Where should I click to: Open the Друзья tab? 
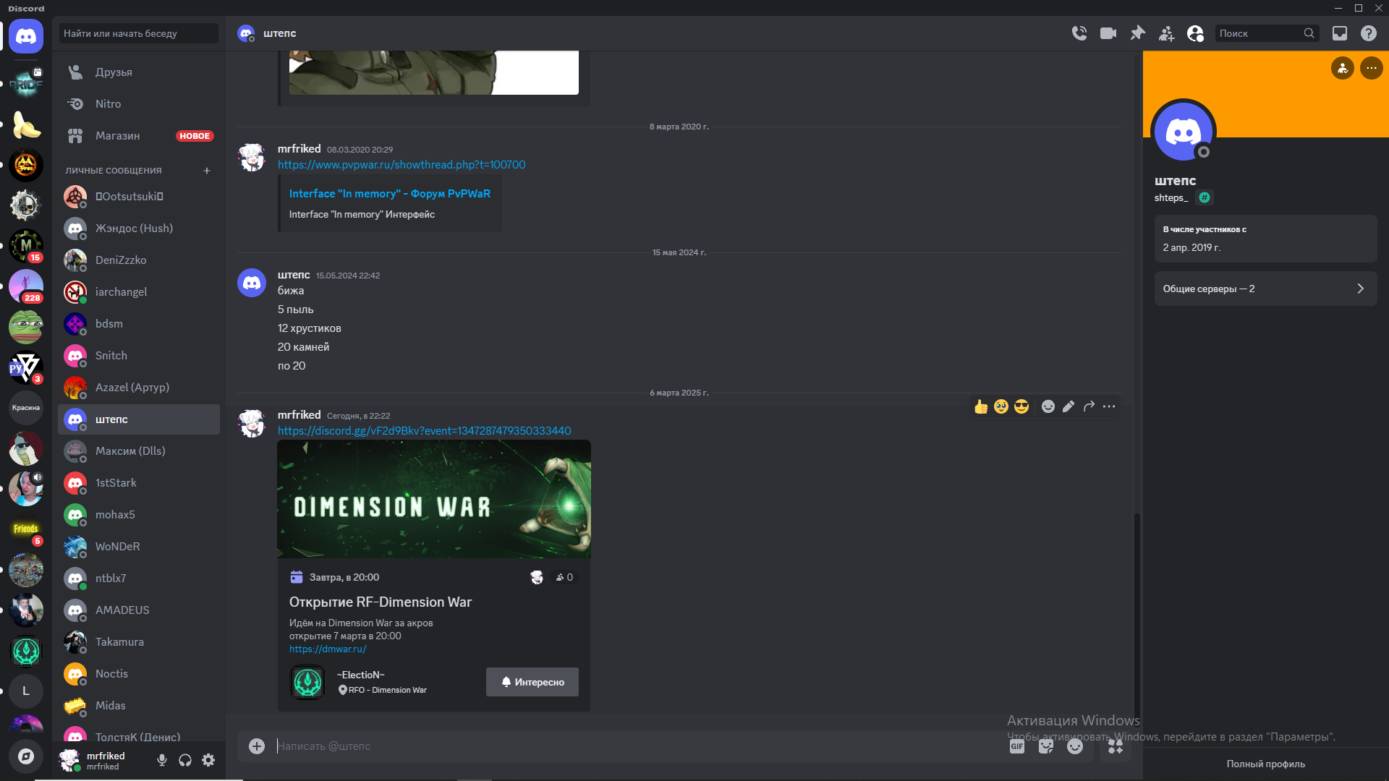[139, 72]
